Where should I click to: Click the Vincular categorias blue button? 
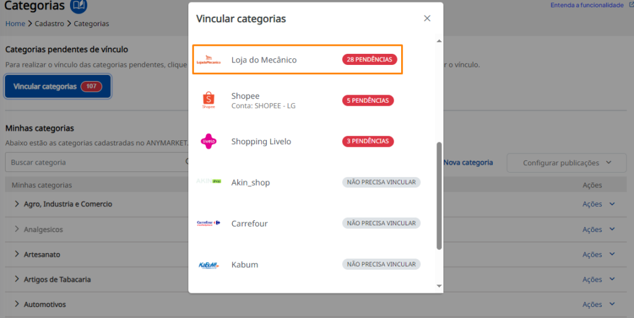click(x=58, y=87)
